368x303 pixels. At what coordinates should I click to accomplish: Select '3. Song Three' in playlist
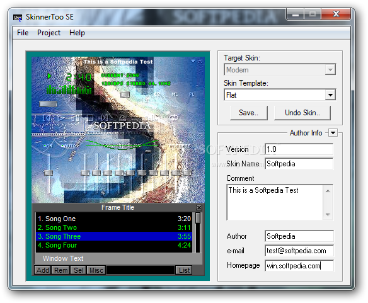(114, 236)
